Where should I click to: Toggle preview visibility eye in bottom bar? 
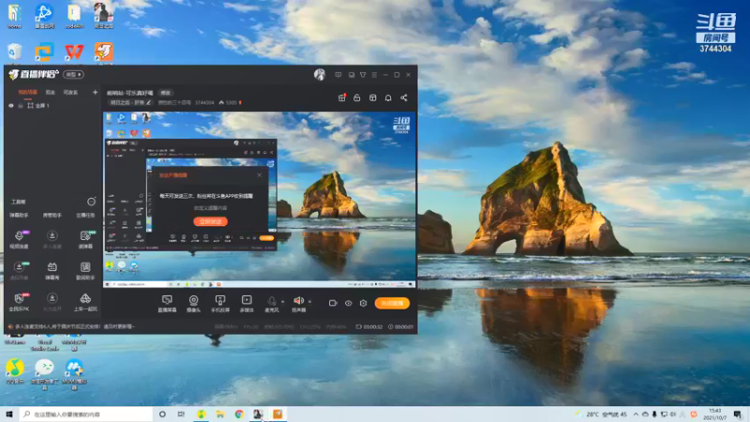tap(348, 303)
